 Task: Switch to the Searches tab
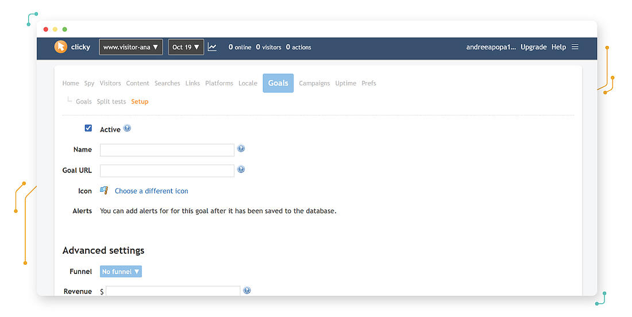point(167,83)
